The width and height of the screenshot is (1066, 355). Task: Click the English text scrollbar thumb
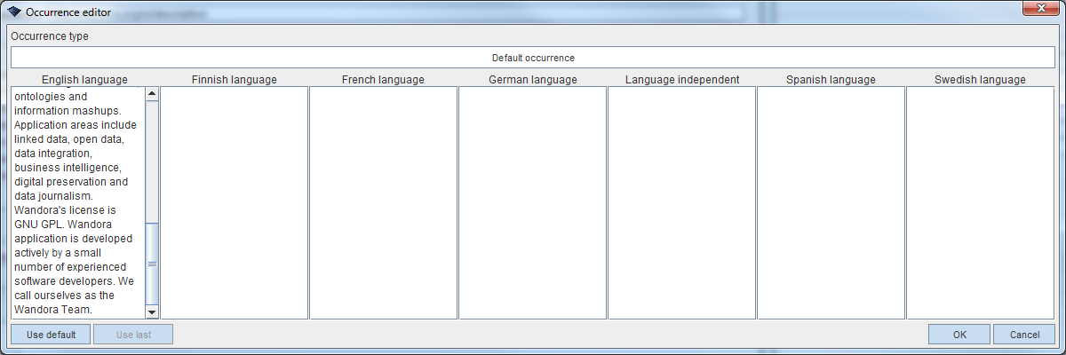click(x=152, y=264)
